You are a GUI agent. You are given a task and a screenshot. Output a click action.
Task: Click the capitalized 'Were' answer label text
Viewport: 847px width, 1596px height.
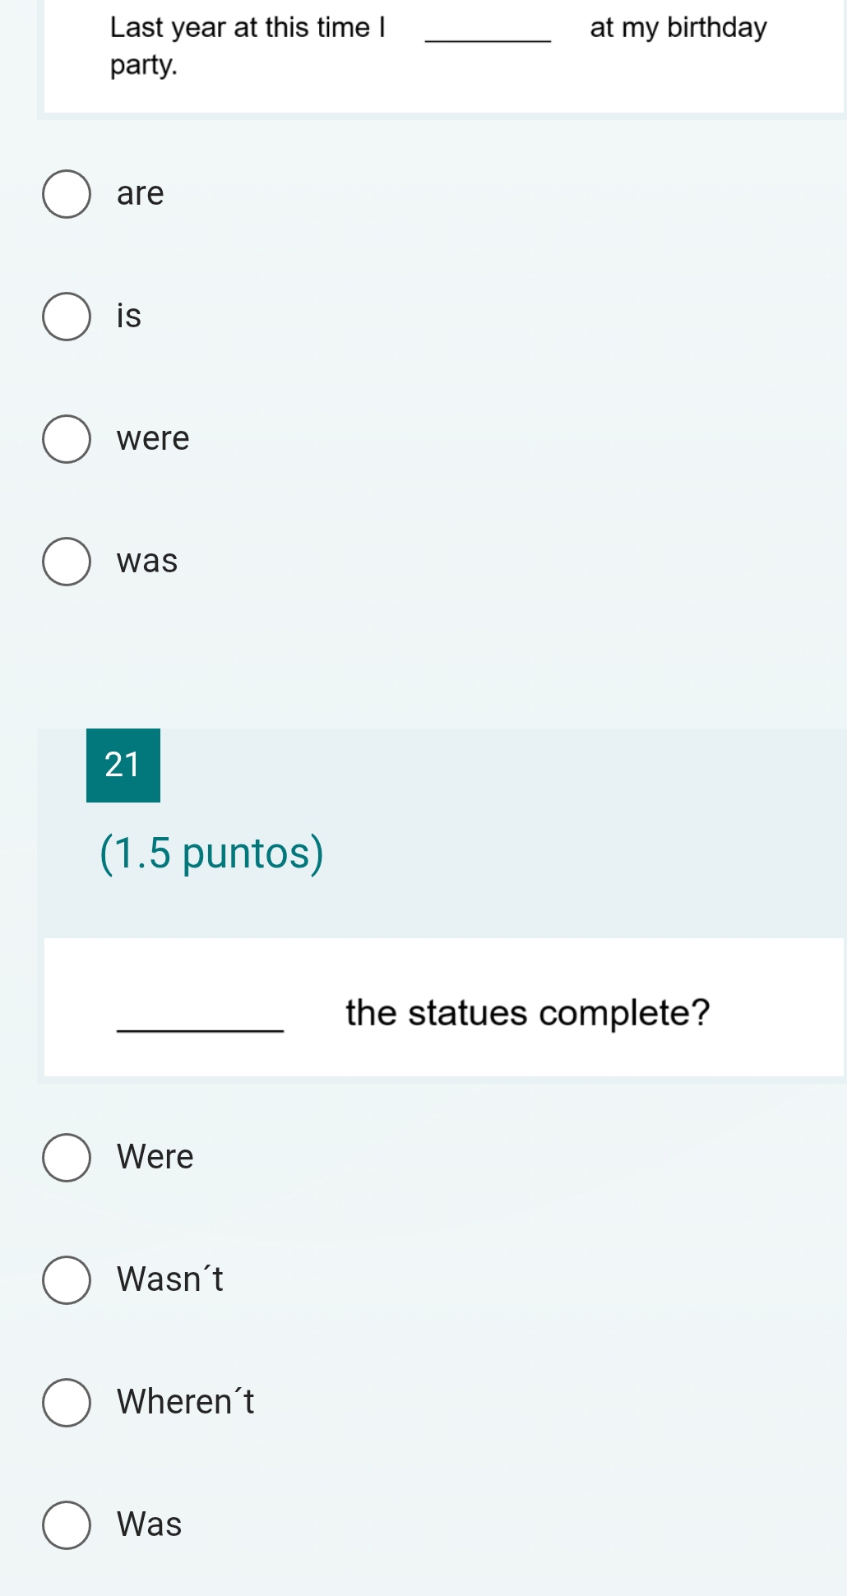(x=155, y=1157)
